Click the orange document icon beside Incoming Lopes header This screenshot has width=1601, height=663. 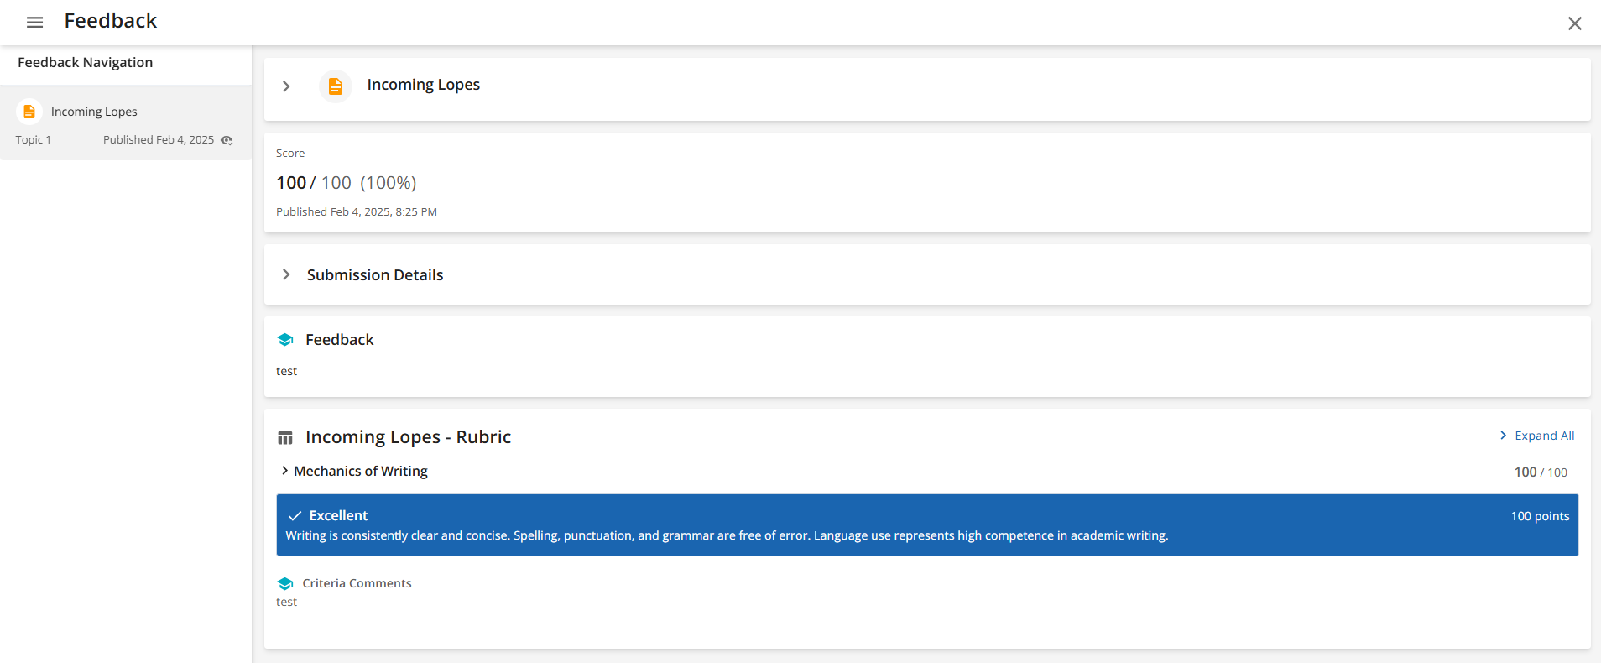pyautogui.click(x=335, y=86)
